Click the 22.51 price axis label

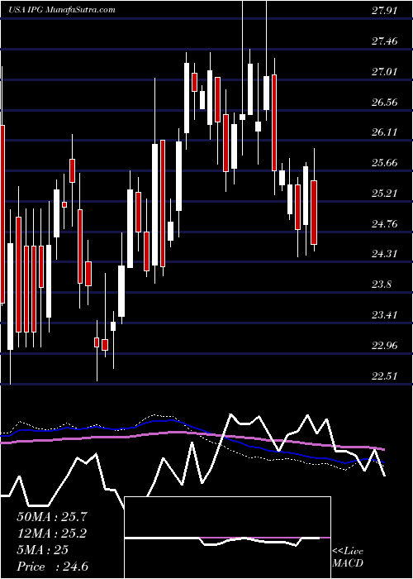385,376
